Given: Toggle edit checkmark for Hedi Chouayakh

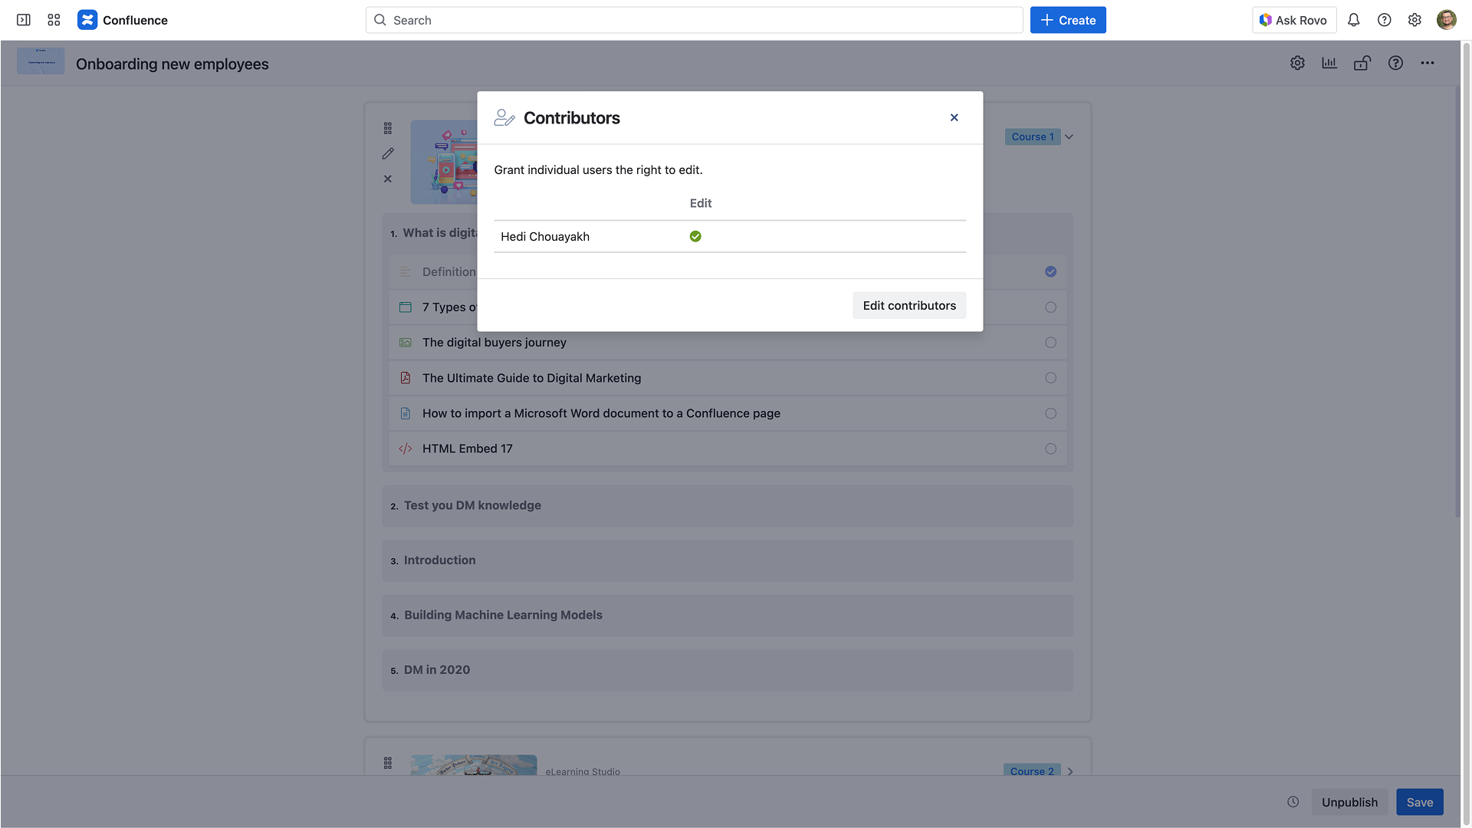Looking at the screenshot, I should pos(695,237).
